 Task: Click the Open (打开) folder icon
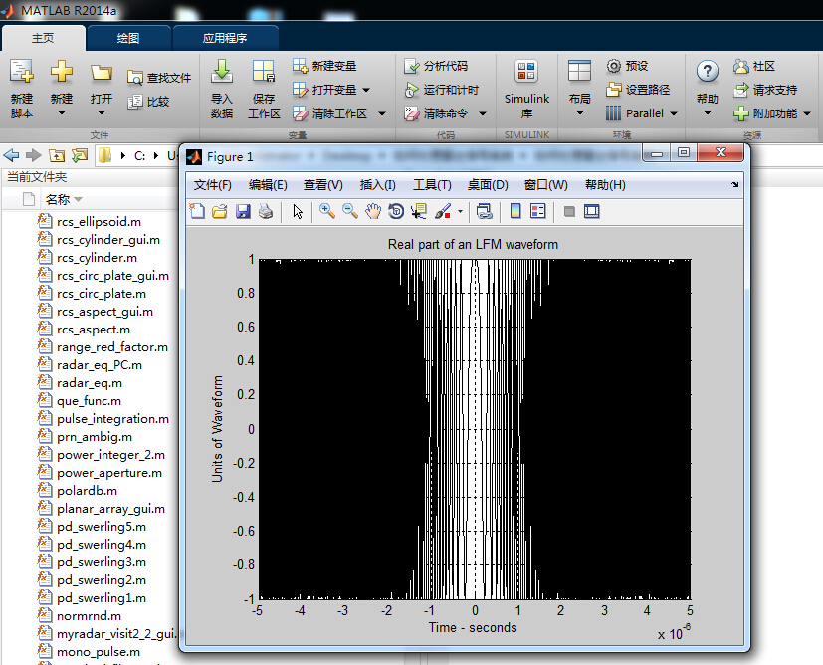coord(101,73)
